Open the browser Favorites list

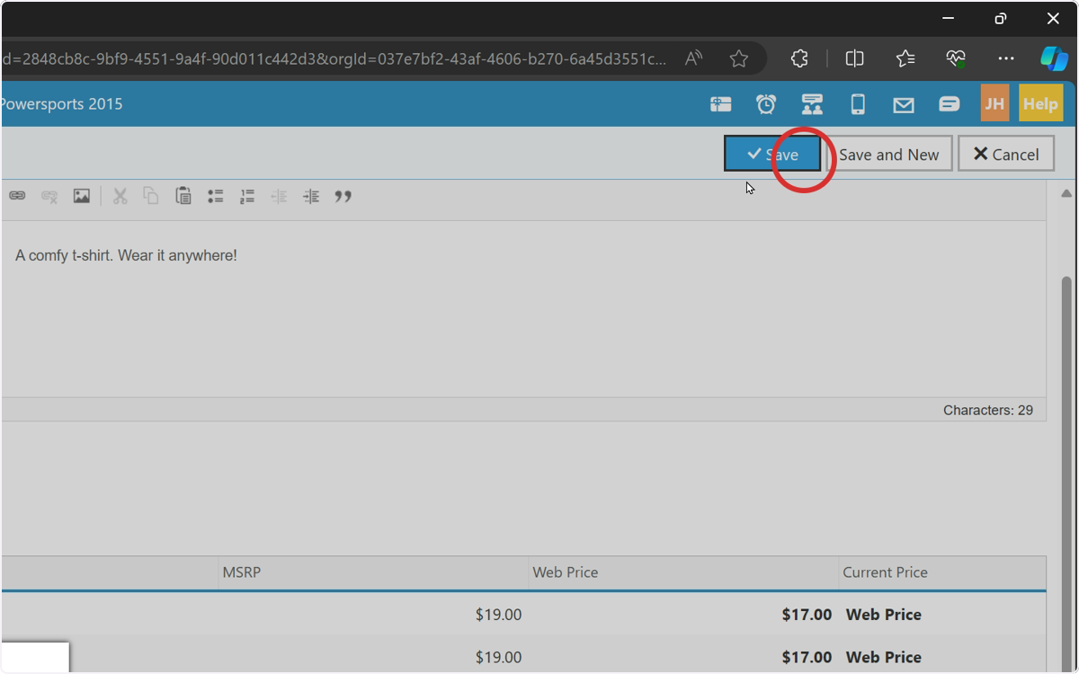[x=905, y=58]
